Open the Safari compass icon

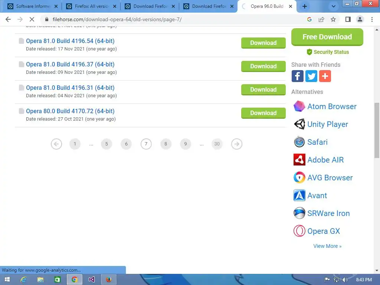click(299, 142)
